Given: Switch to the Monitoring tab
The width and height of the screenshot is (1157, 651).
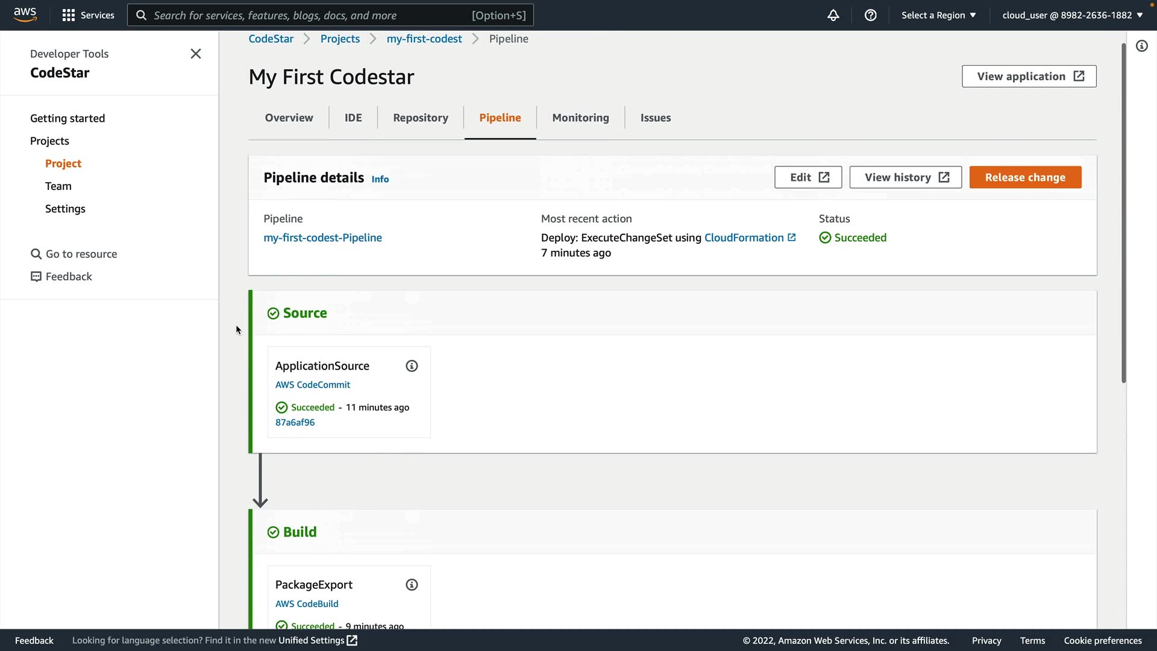Looking at the screenshot, I should tap(580, 118).
